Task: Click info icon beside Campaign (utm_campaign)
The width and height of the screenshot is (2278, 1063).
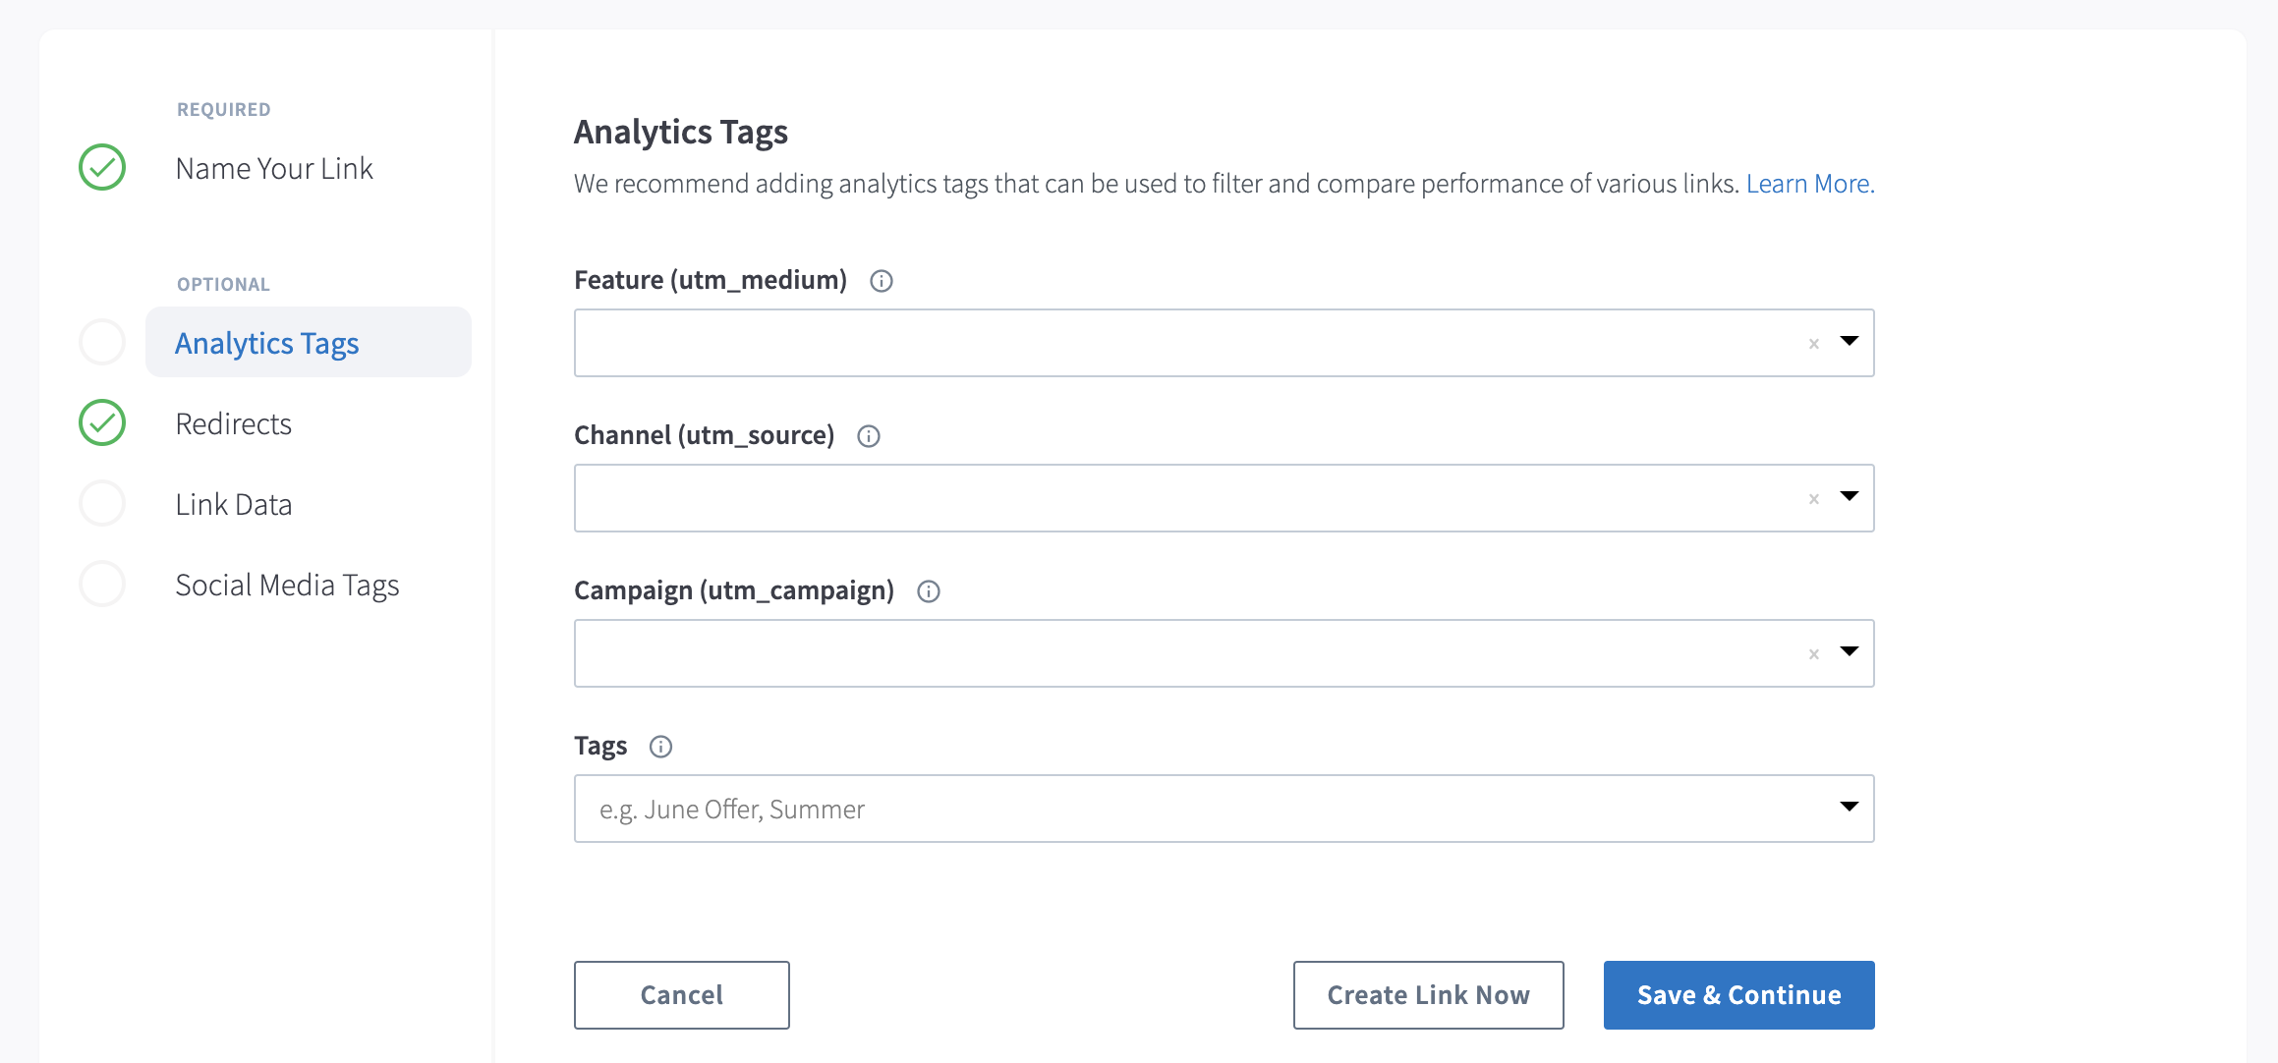Action: click(929, 591)
